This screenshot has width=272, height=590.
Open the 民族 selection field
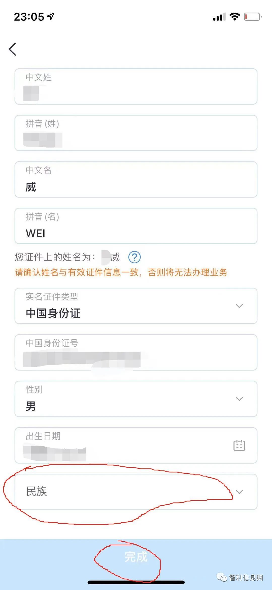pyautogui.click(x=136, y=492)
